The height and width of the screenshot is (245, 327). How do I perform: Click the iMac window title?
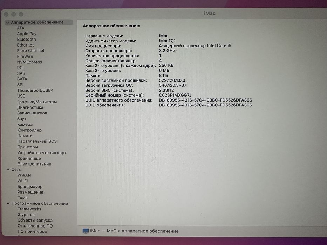point(210,13)
